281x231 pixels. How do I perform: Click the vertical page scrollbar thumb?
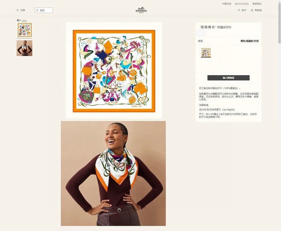(x=279, y=23)
